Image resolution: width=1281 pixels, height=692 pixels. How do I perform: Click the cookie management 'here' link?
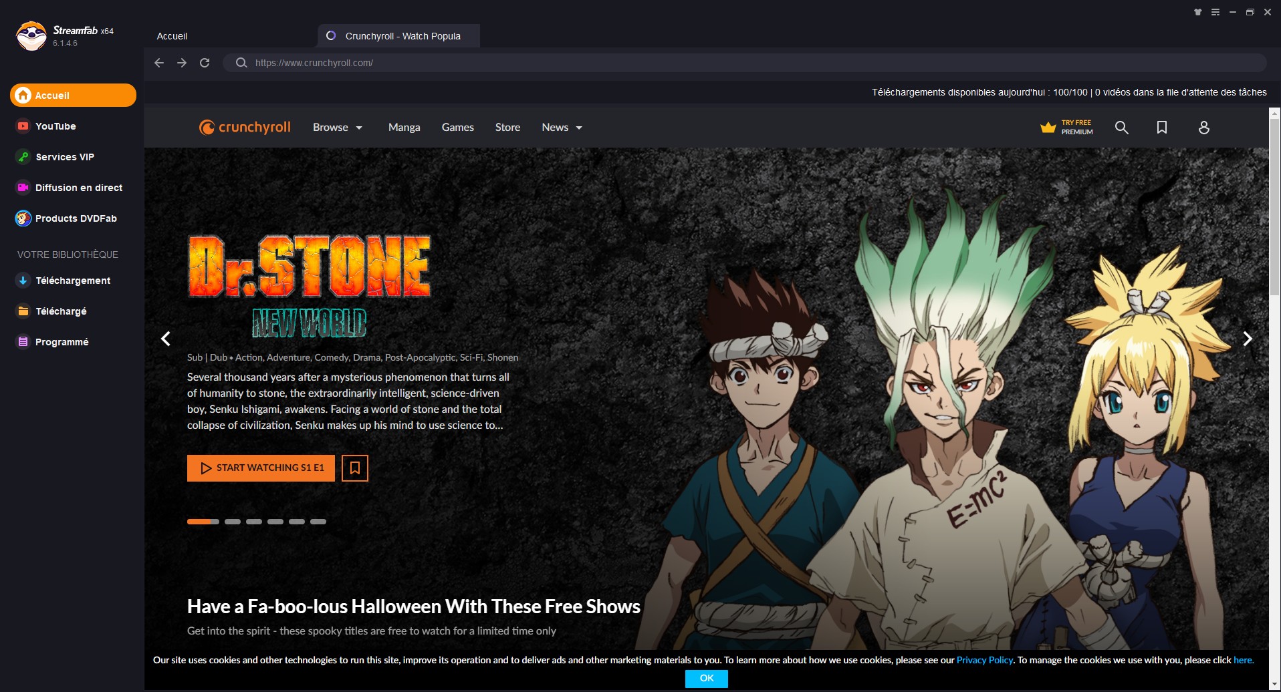(1243, 660)
